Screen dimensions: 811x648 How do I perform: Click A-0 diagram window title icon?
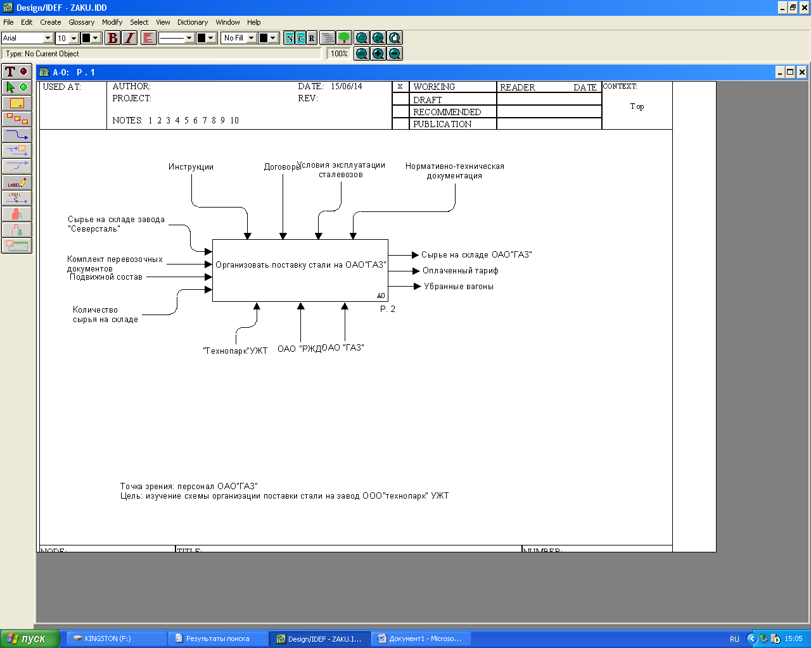tap(44, 72)
